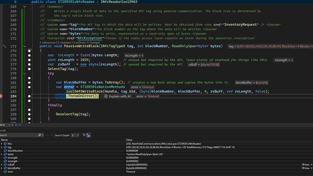313x176 pixels.
Task: Open View dropdown arrow for blockBuffer
Action: [311, 168]
